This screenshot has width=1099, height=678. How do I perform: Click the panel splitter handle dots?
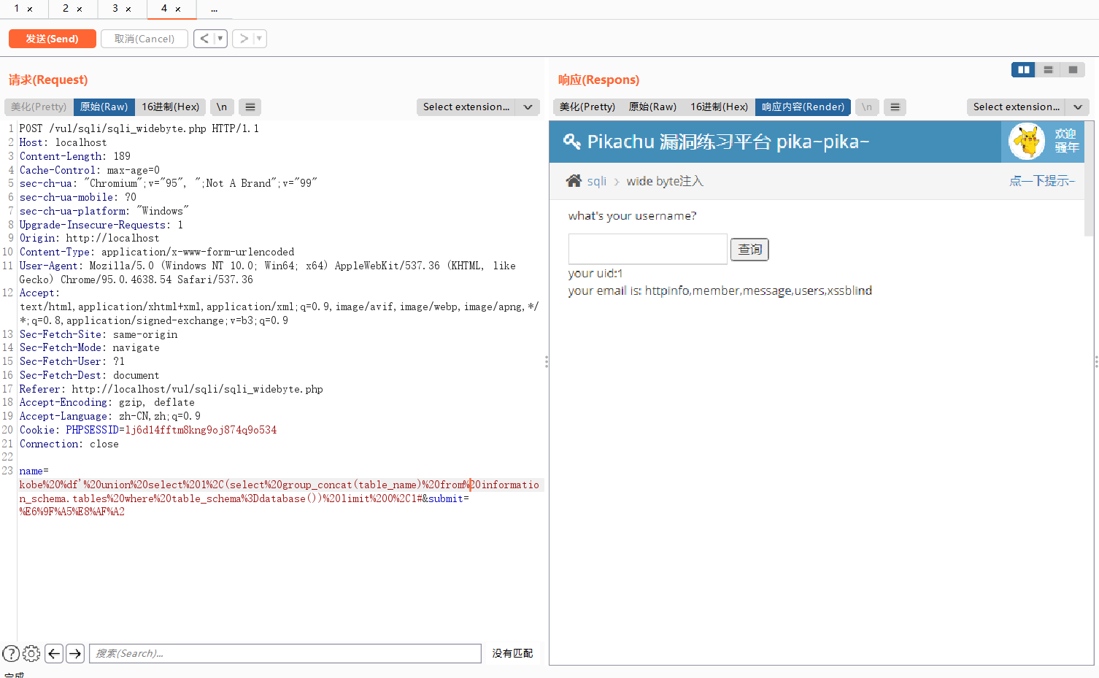[547, 362]
